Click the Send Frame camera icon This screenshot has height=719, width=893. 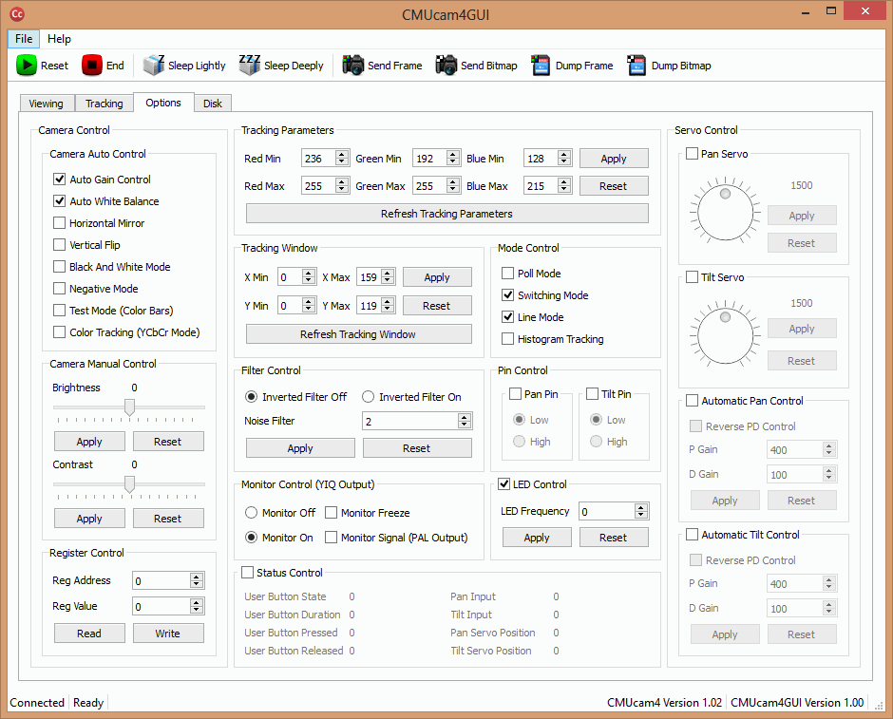click(353, 66)
